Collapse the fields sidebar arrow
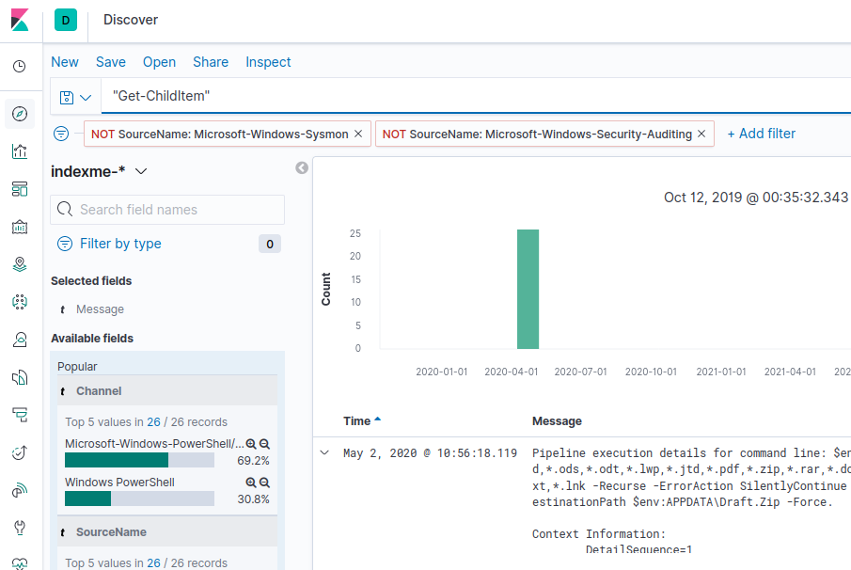 point(302,167)
